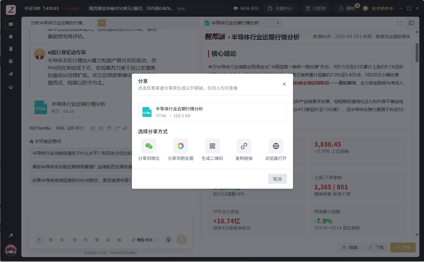424x262 pixels.
Task: Like the response with thumbs up
Action: pos(93,128)
